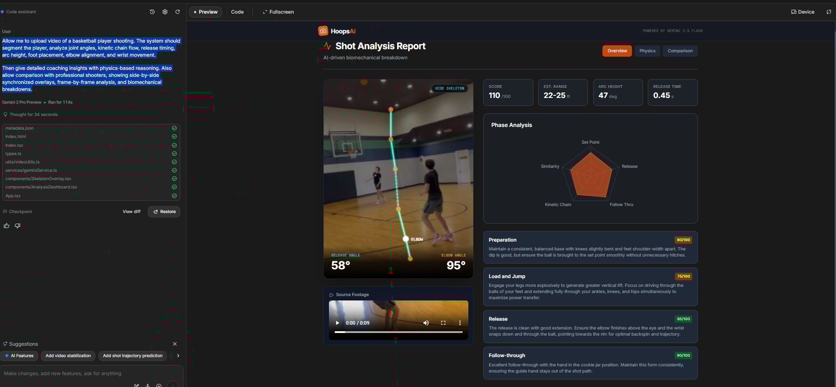Show more suggestions with the right chevron
Screen dimensions: 836x387
pyautogui.click(x=178, y=356)
